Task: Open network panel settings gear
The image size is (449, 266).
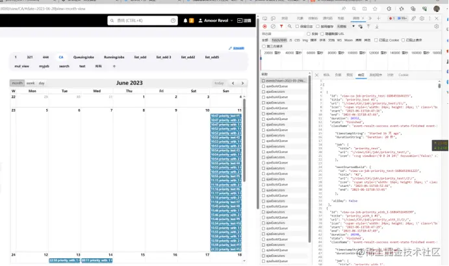Action: point(437,27)
